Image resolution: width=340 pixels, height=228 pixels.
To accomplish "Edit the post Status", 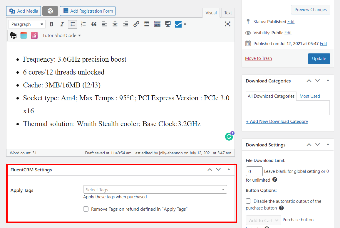I will (291, 22).
